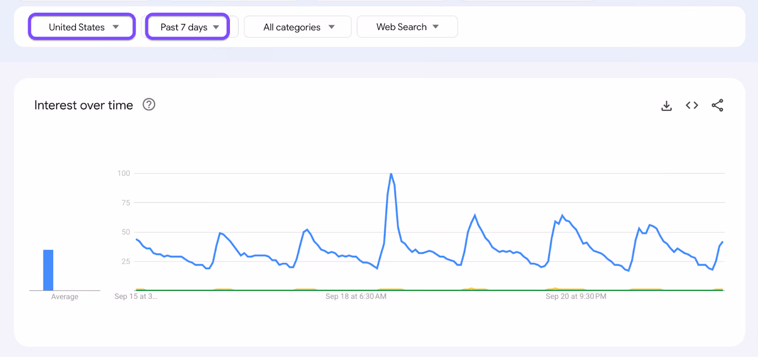The width and height of the screenshot is (758, 357).
Task: Share the interest over time chart
Action: (717, 105)
